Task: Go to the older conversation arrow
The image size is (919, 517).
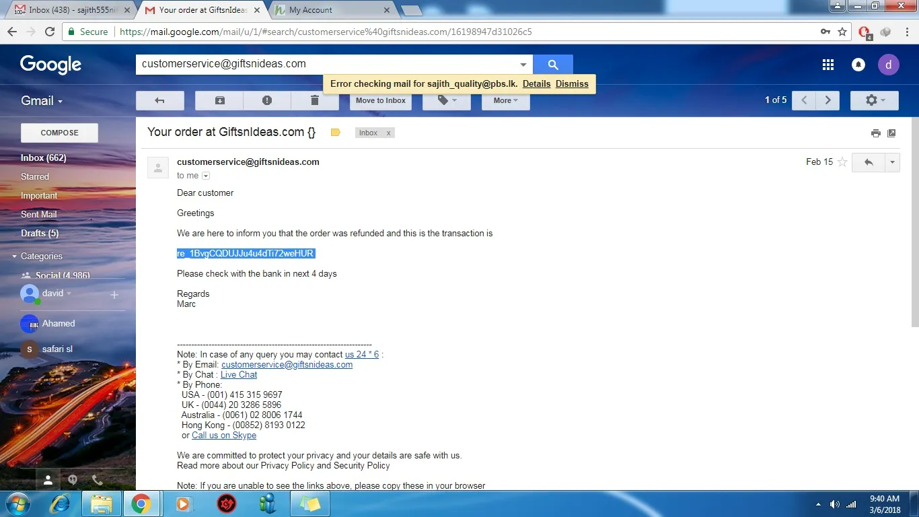Action: coord(828,100)
